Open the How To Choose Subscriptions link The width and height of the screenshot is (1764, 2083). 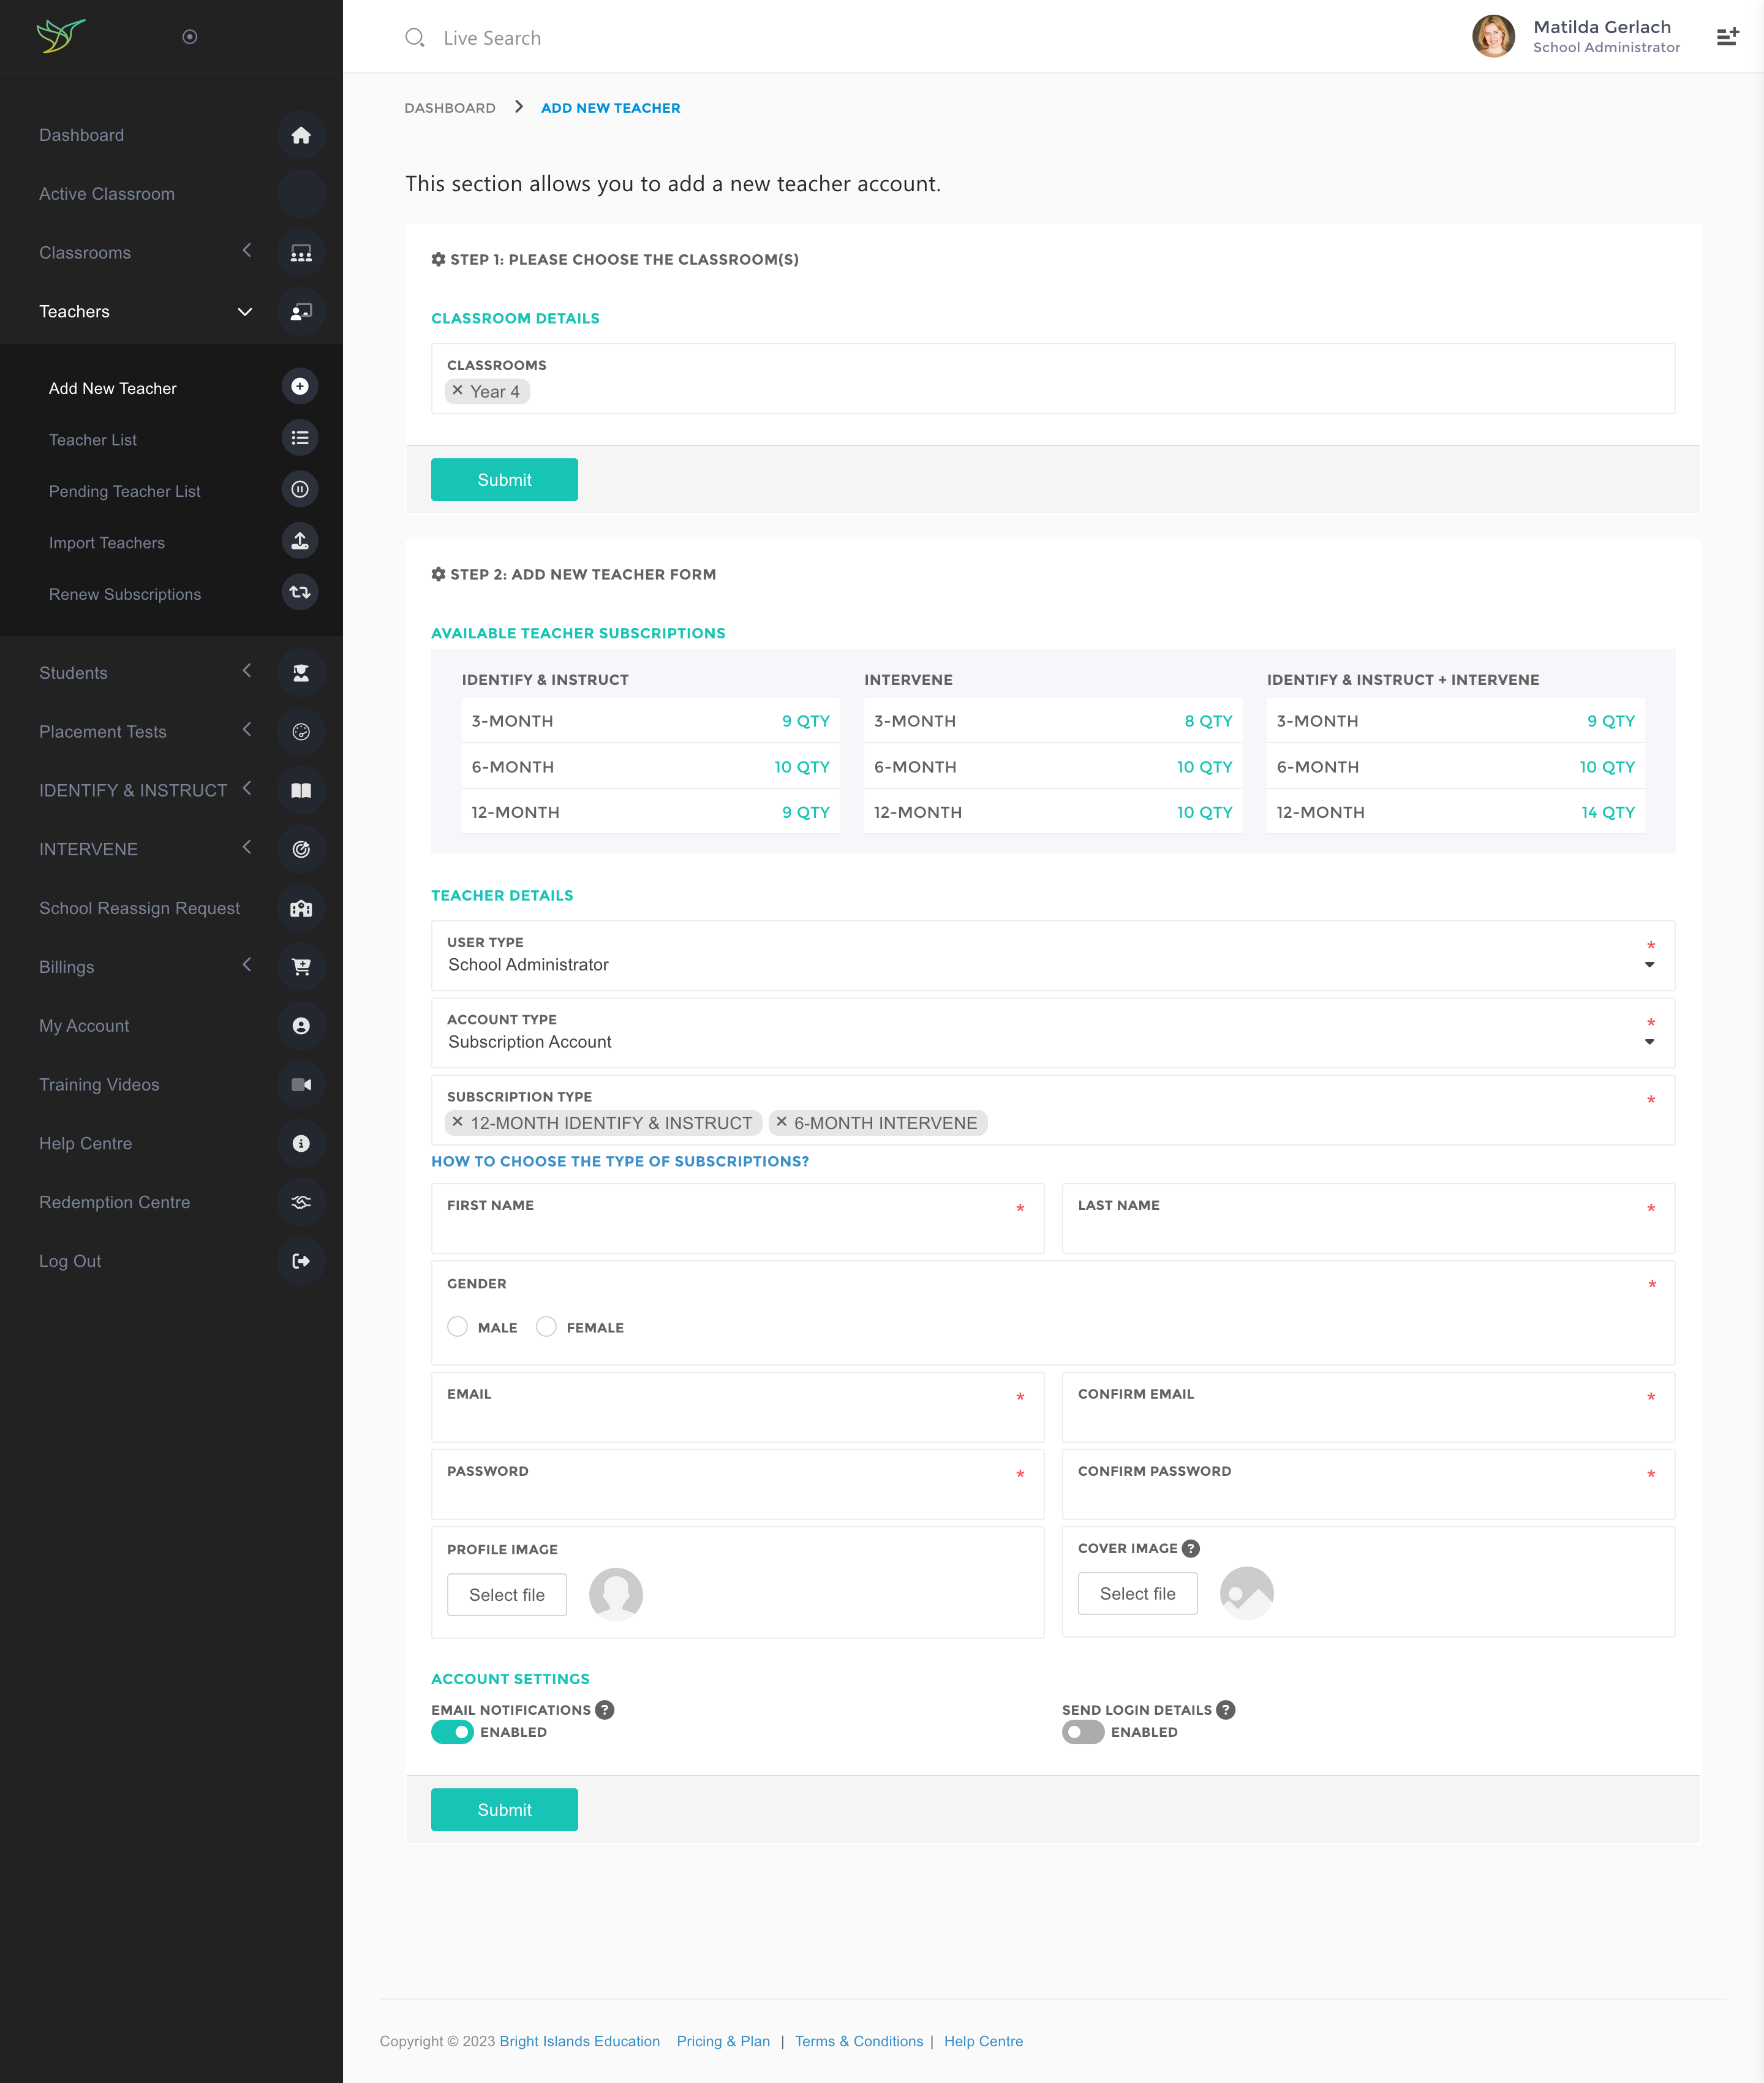coord(619,1161)
